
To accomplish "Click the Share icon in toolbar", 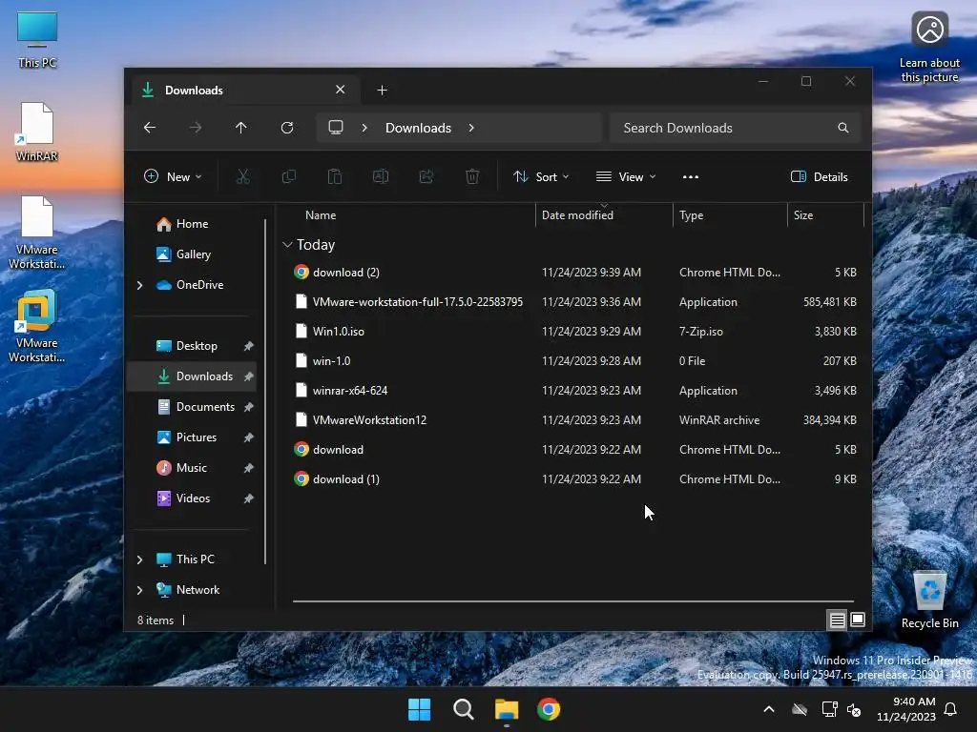I will point(426,176).
